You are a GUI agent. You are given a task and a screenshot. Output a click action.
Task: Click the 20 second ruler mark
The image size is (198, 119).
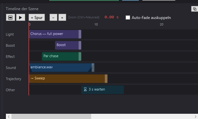[x=162, y=25]
